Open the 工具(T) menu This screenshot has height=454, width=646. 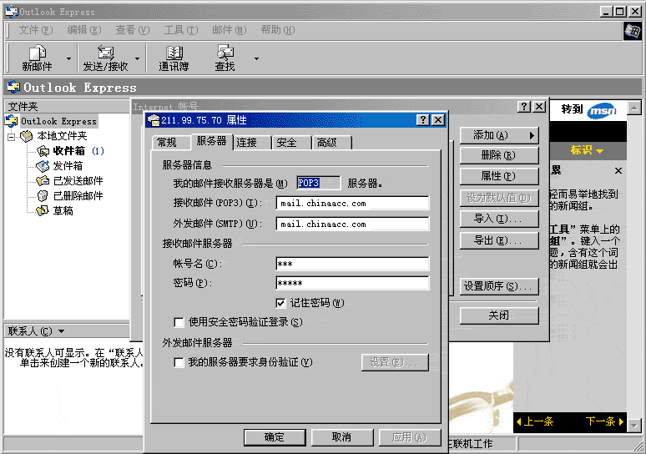point(181,30)
